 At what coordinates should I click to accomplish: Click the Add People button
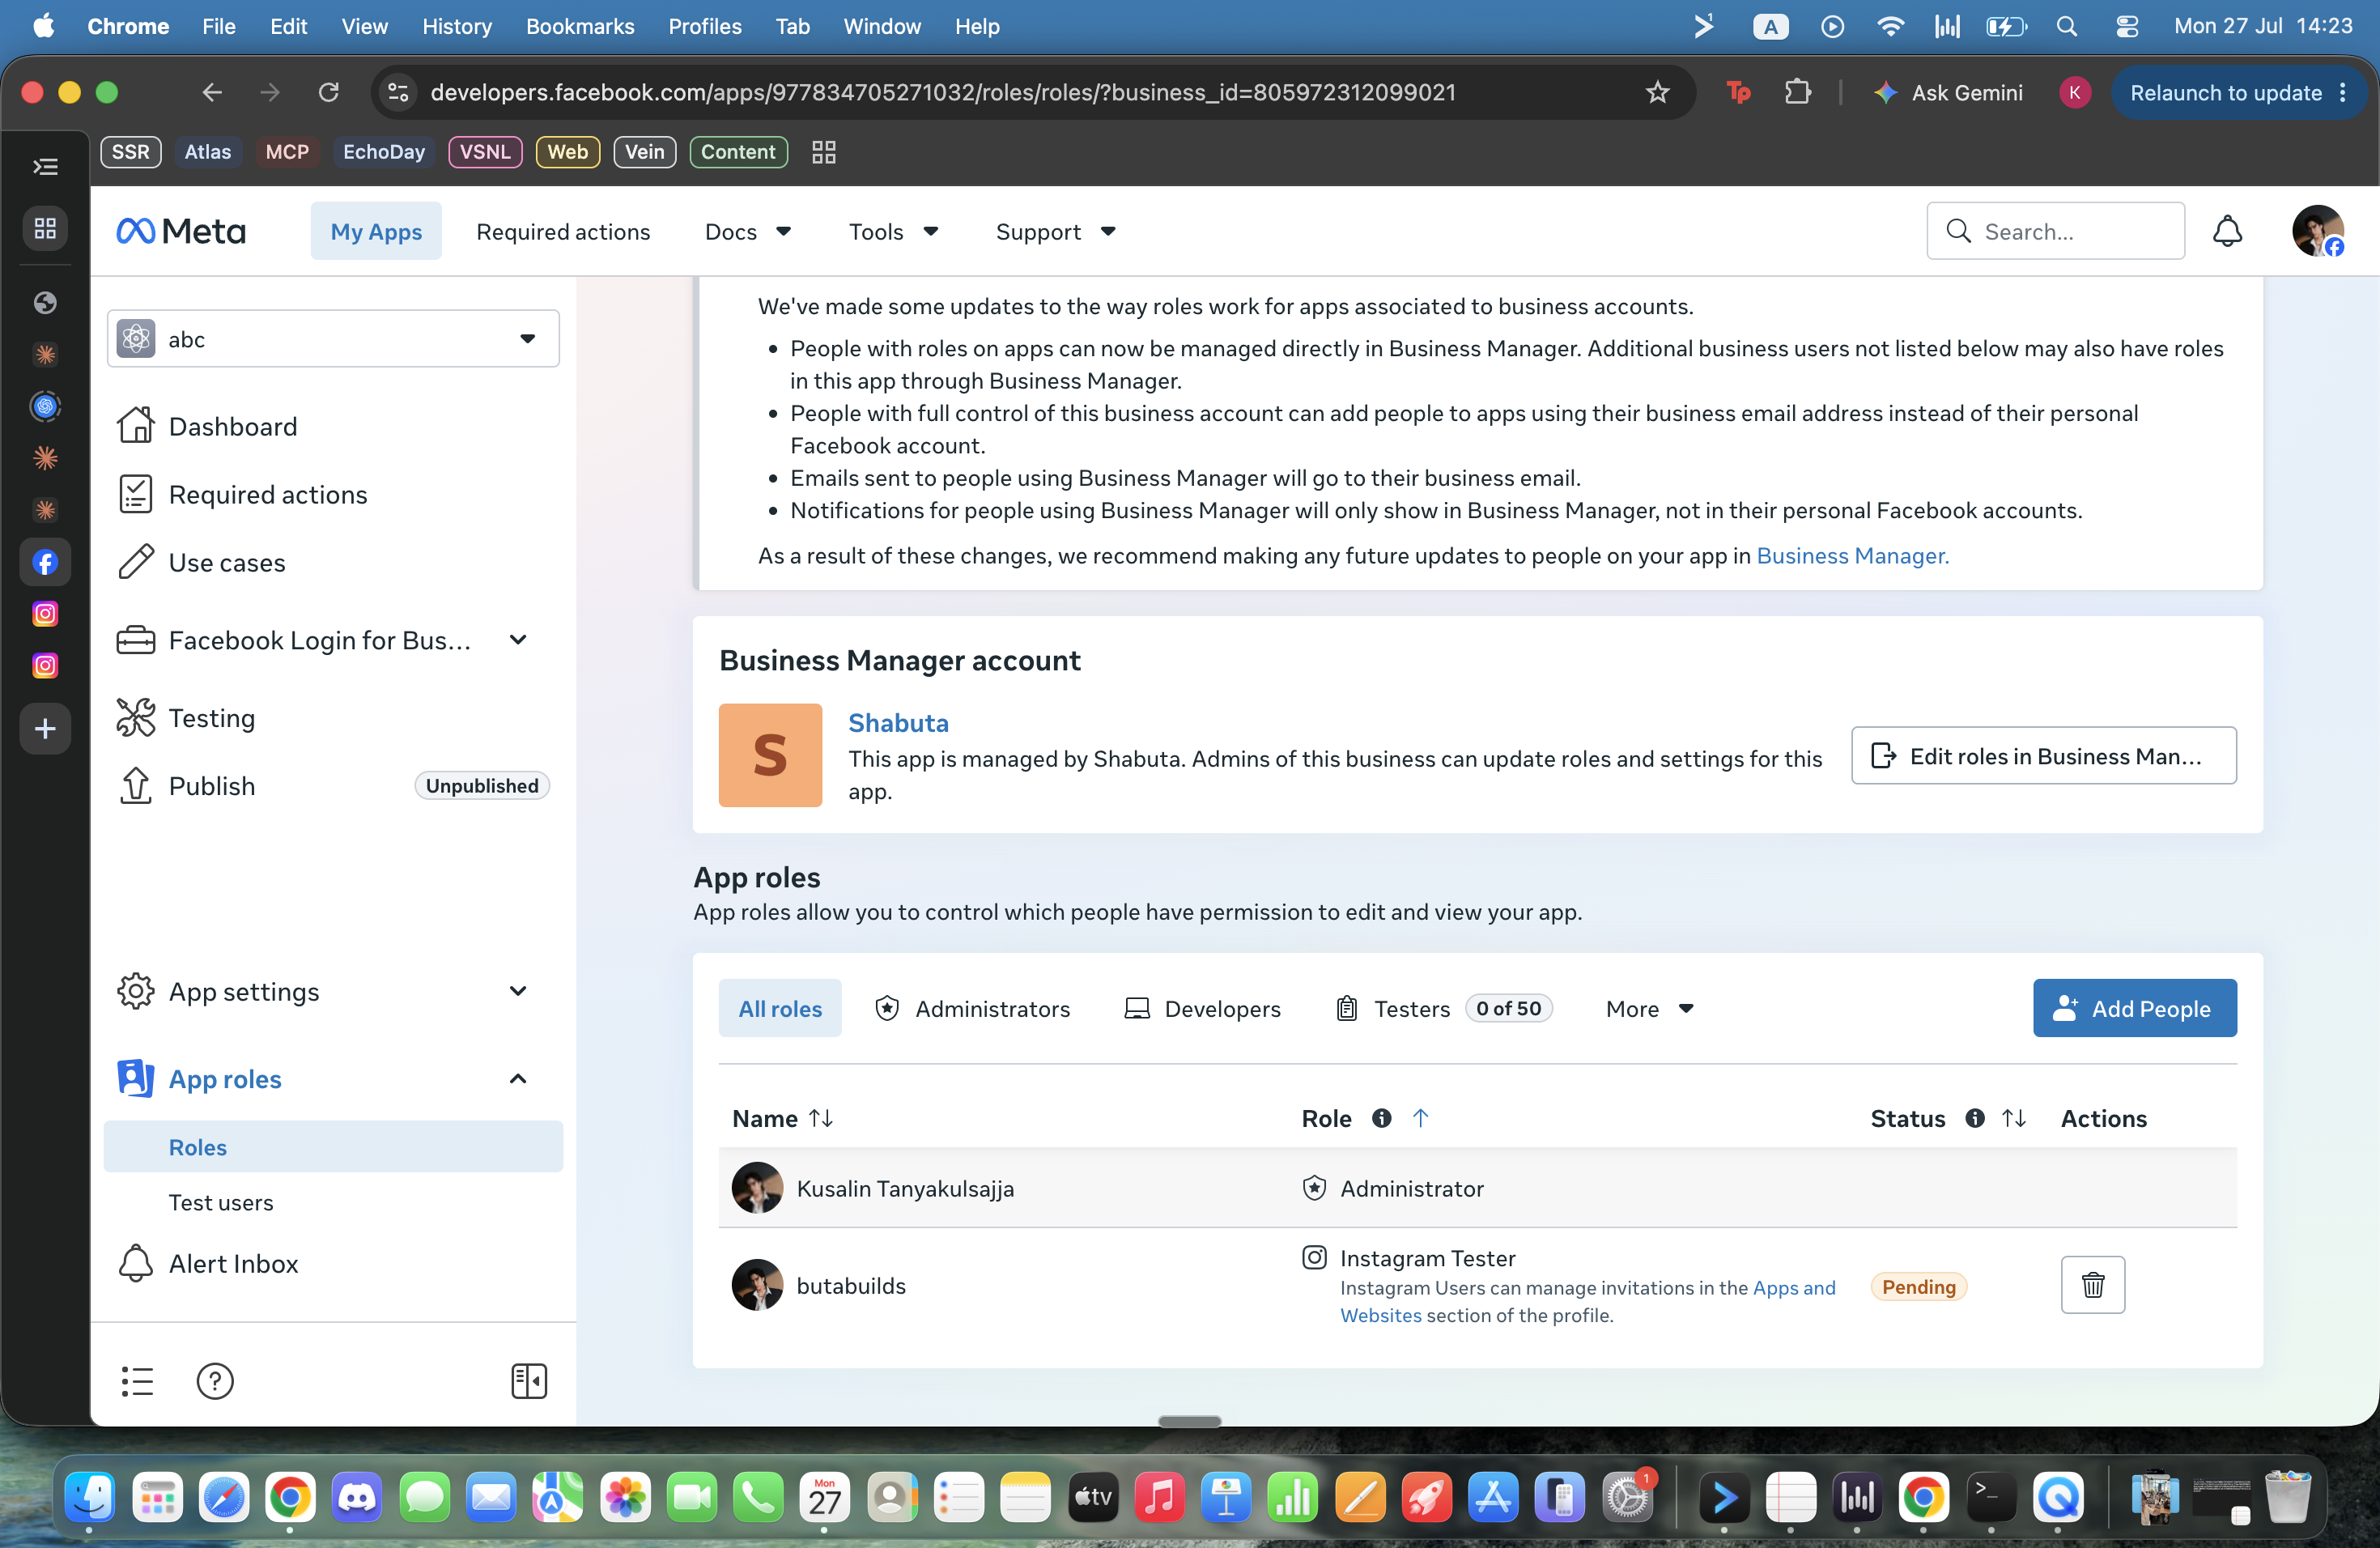(x=2134, y=1008)
